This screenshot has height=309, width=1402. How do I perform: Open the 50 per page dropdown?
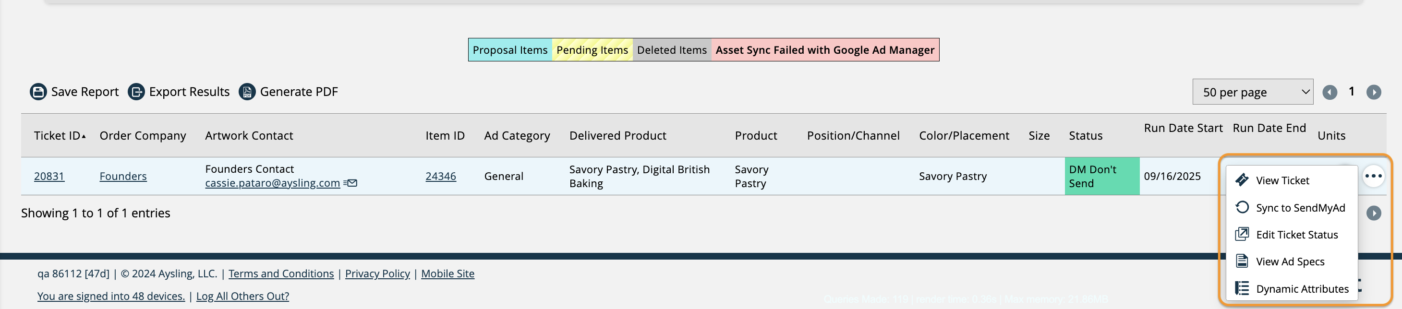click(x=1252, y=93)
